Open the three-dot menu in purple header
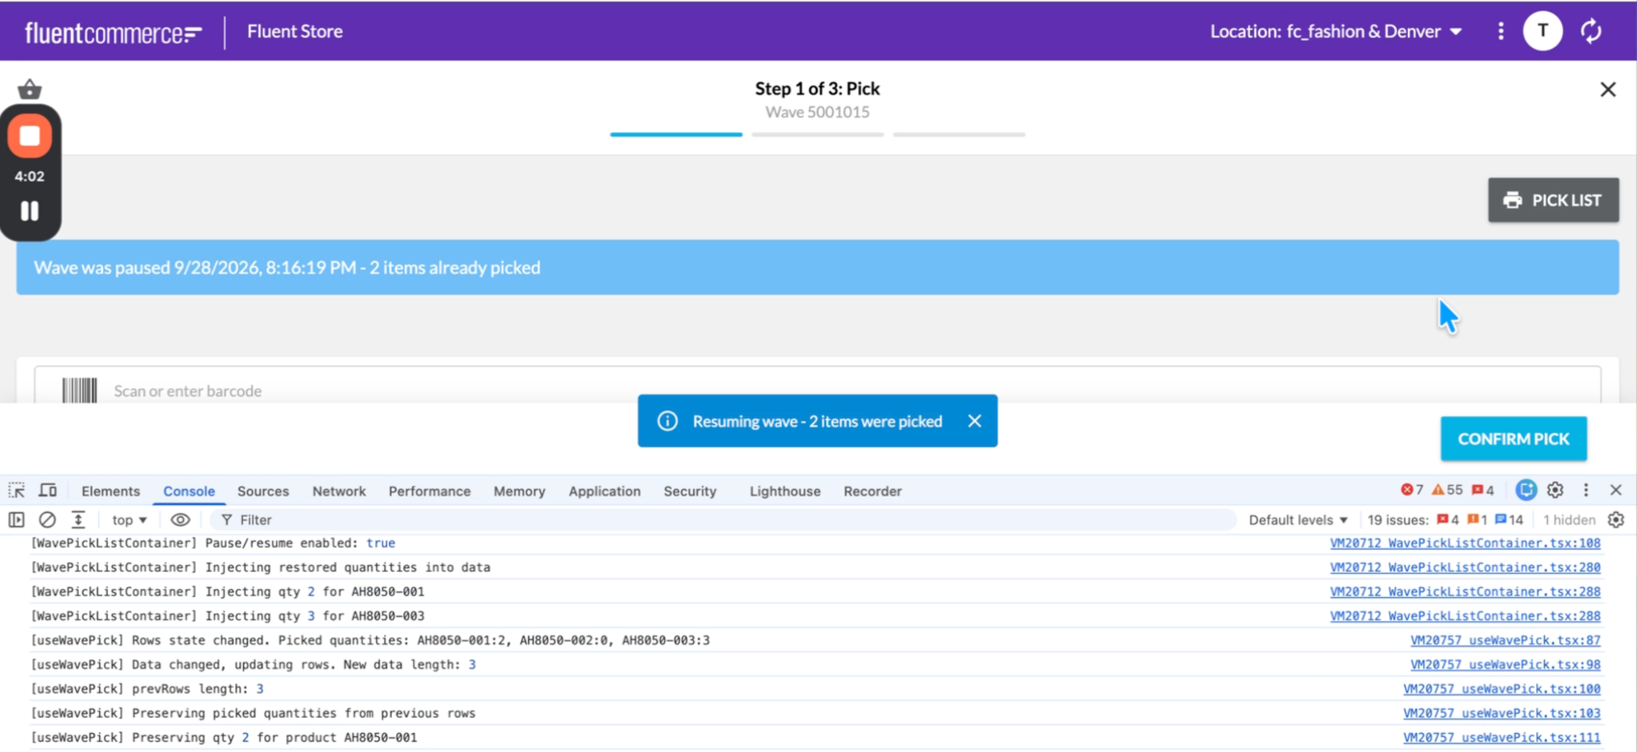 (1500, 31)
